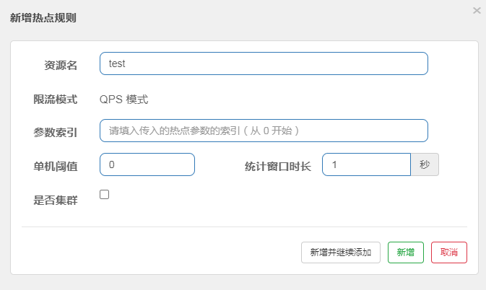Enable the 是否集群 checkbox
Image resolution: width=486 pixels, height=290 pixels.
[x=104, y=194]
